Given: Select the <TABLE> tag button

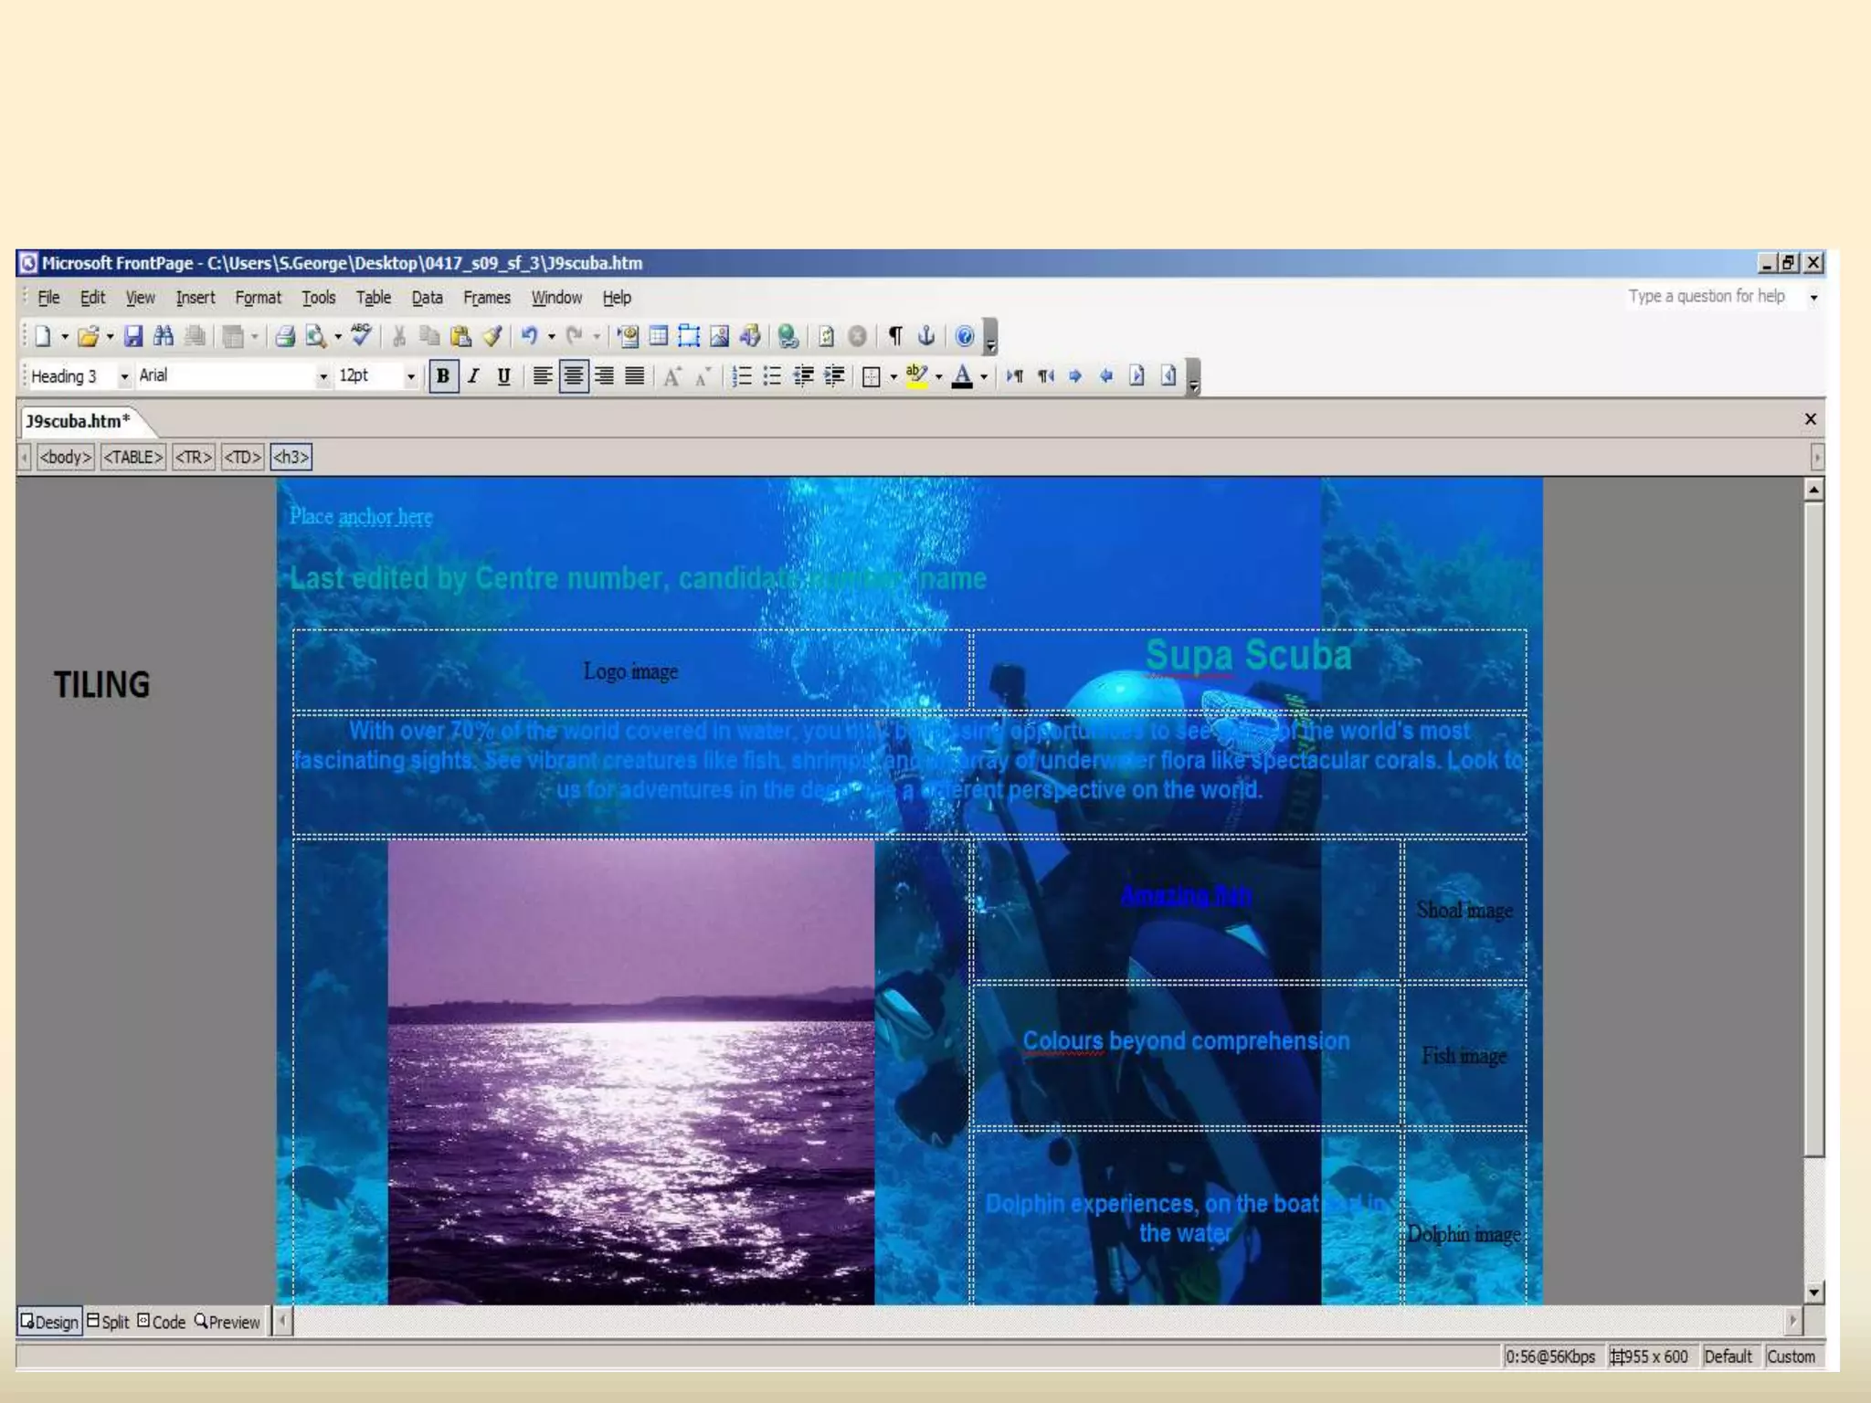Looking at the screenshot, I should point(132,457).
